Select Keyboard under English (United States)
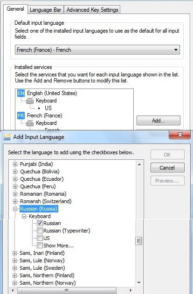This screenshot has height=294, width=193. click(x=46, y=101)
